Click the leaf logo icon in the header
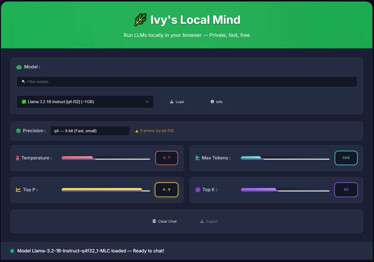The height and width of the screenshot is (262, 374). click(x=140, y=20)
